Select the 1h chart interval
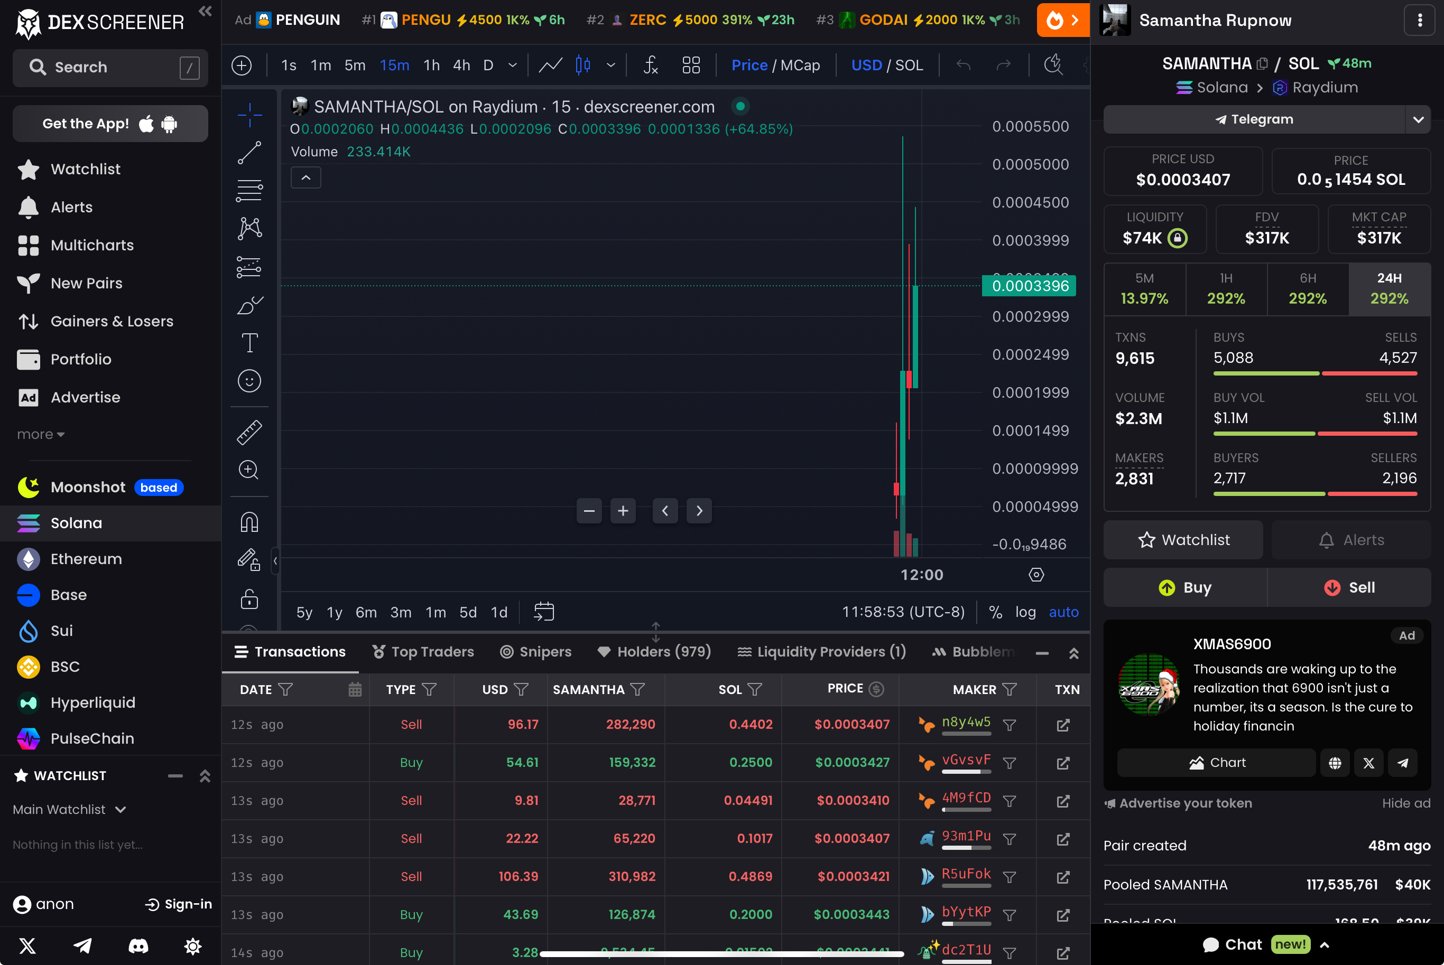The width and height of the screenshot is (1444, 965). (432, 64)
